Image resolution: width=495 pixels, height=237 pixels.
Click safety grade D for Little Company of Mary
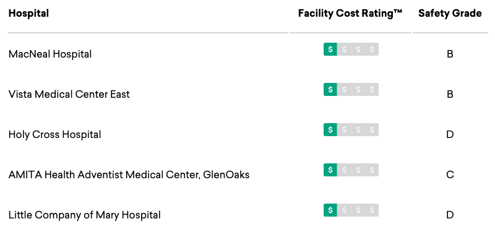coord(450,215)
